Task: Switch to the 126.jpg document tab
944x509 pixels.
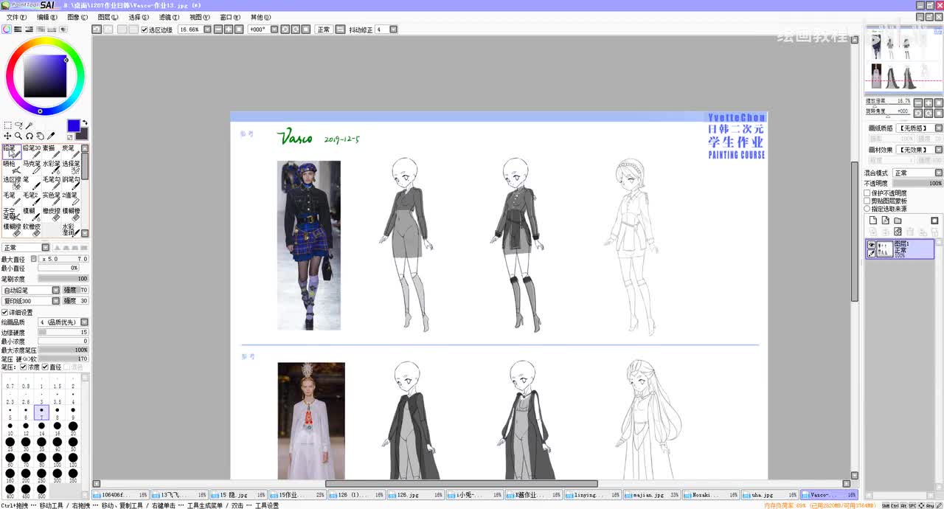Action: [x=416, y=495]
